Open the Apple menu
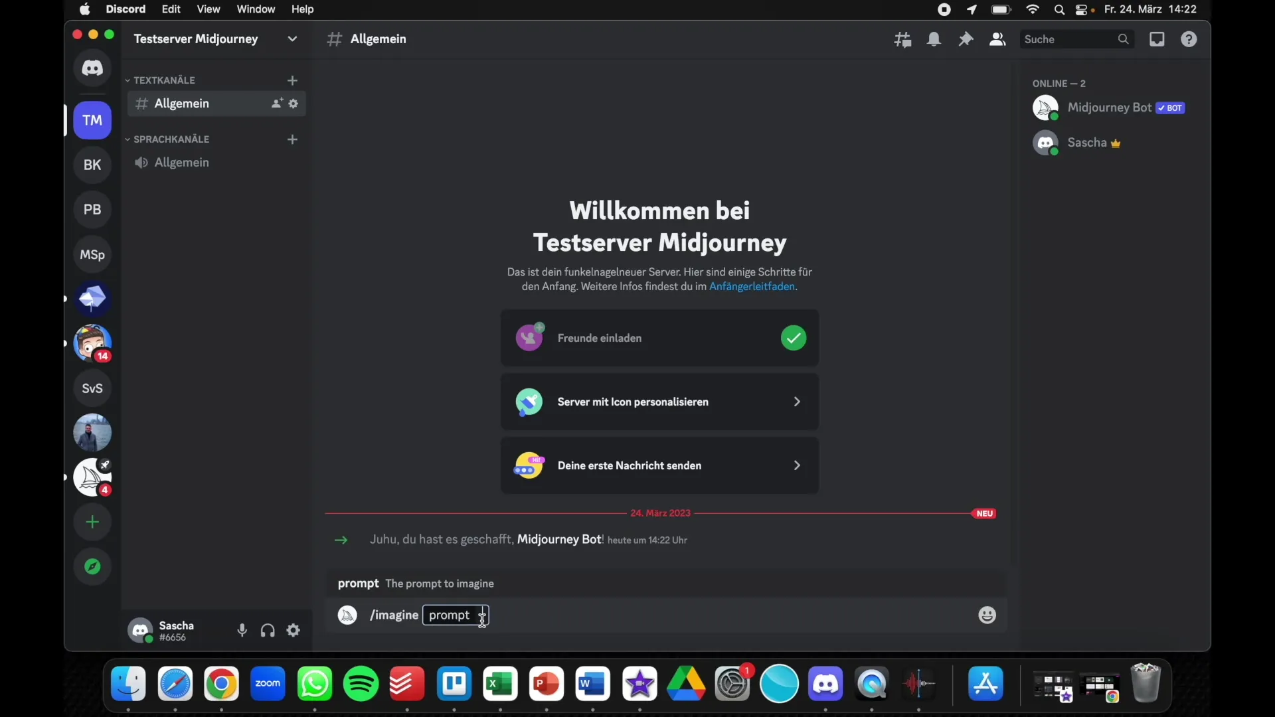The image size is (1275, 717). 84,9
